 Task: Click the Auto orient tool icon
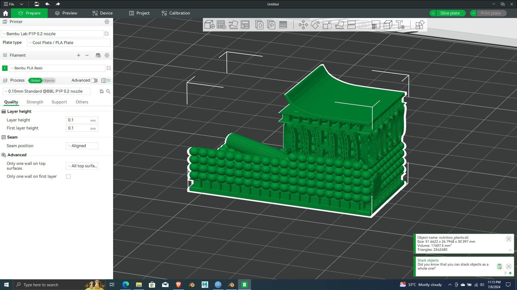pyautogui.click(x=233, y=25)
